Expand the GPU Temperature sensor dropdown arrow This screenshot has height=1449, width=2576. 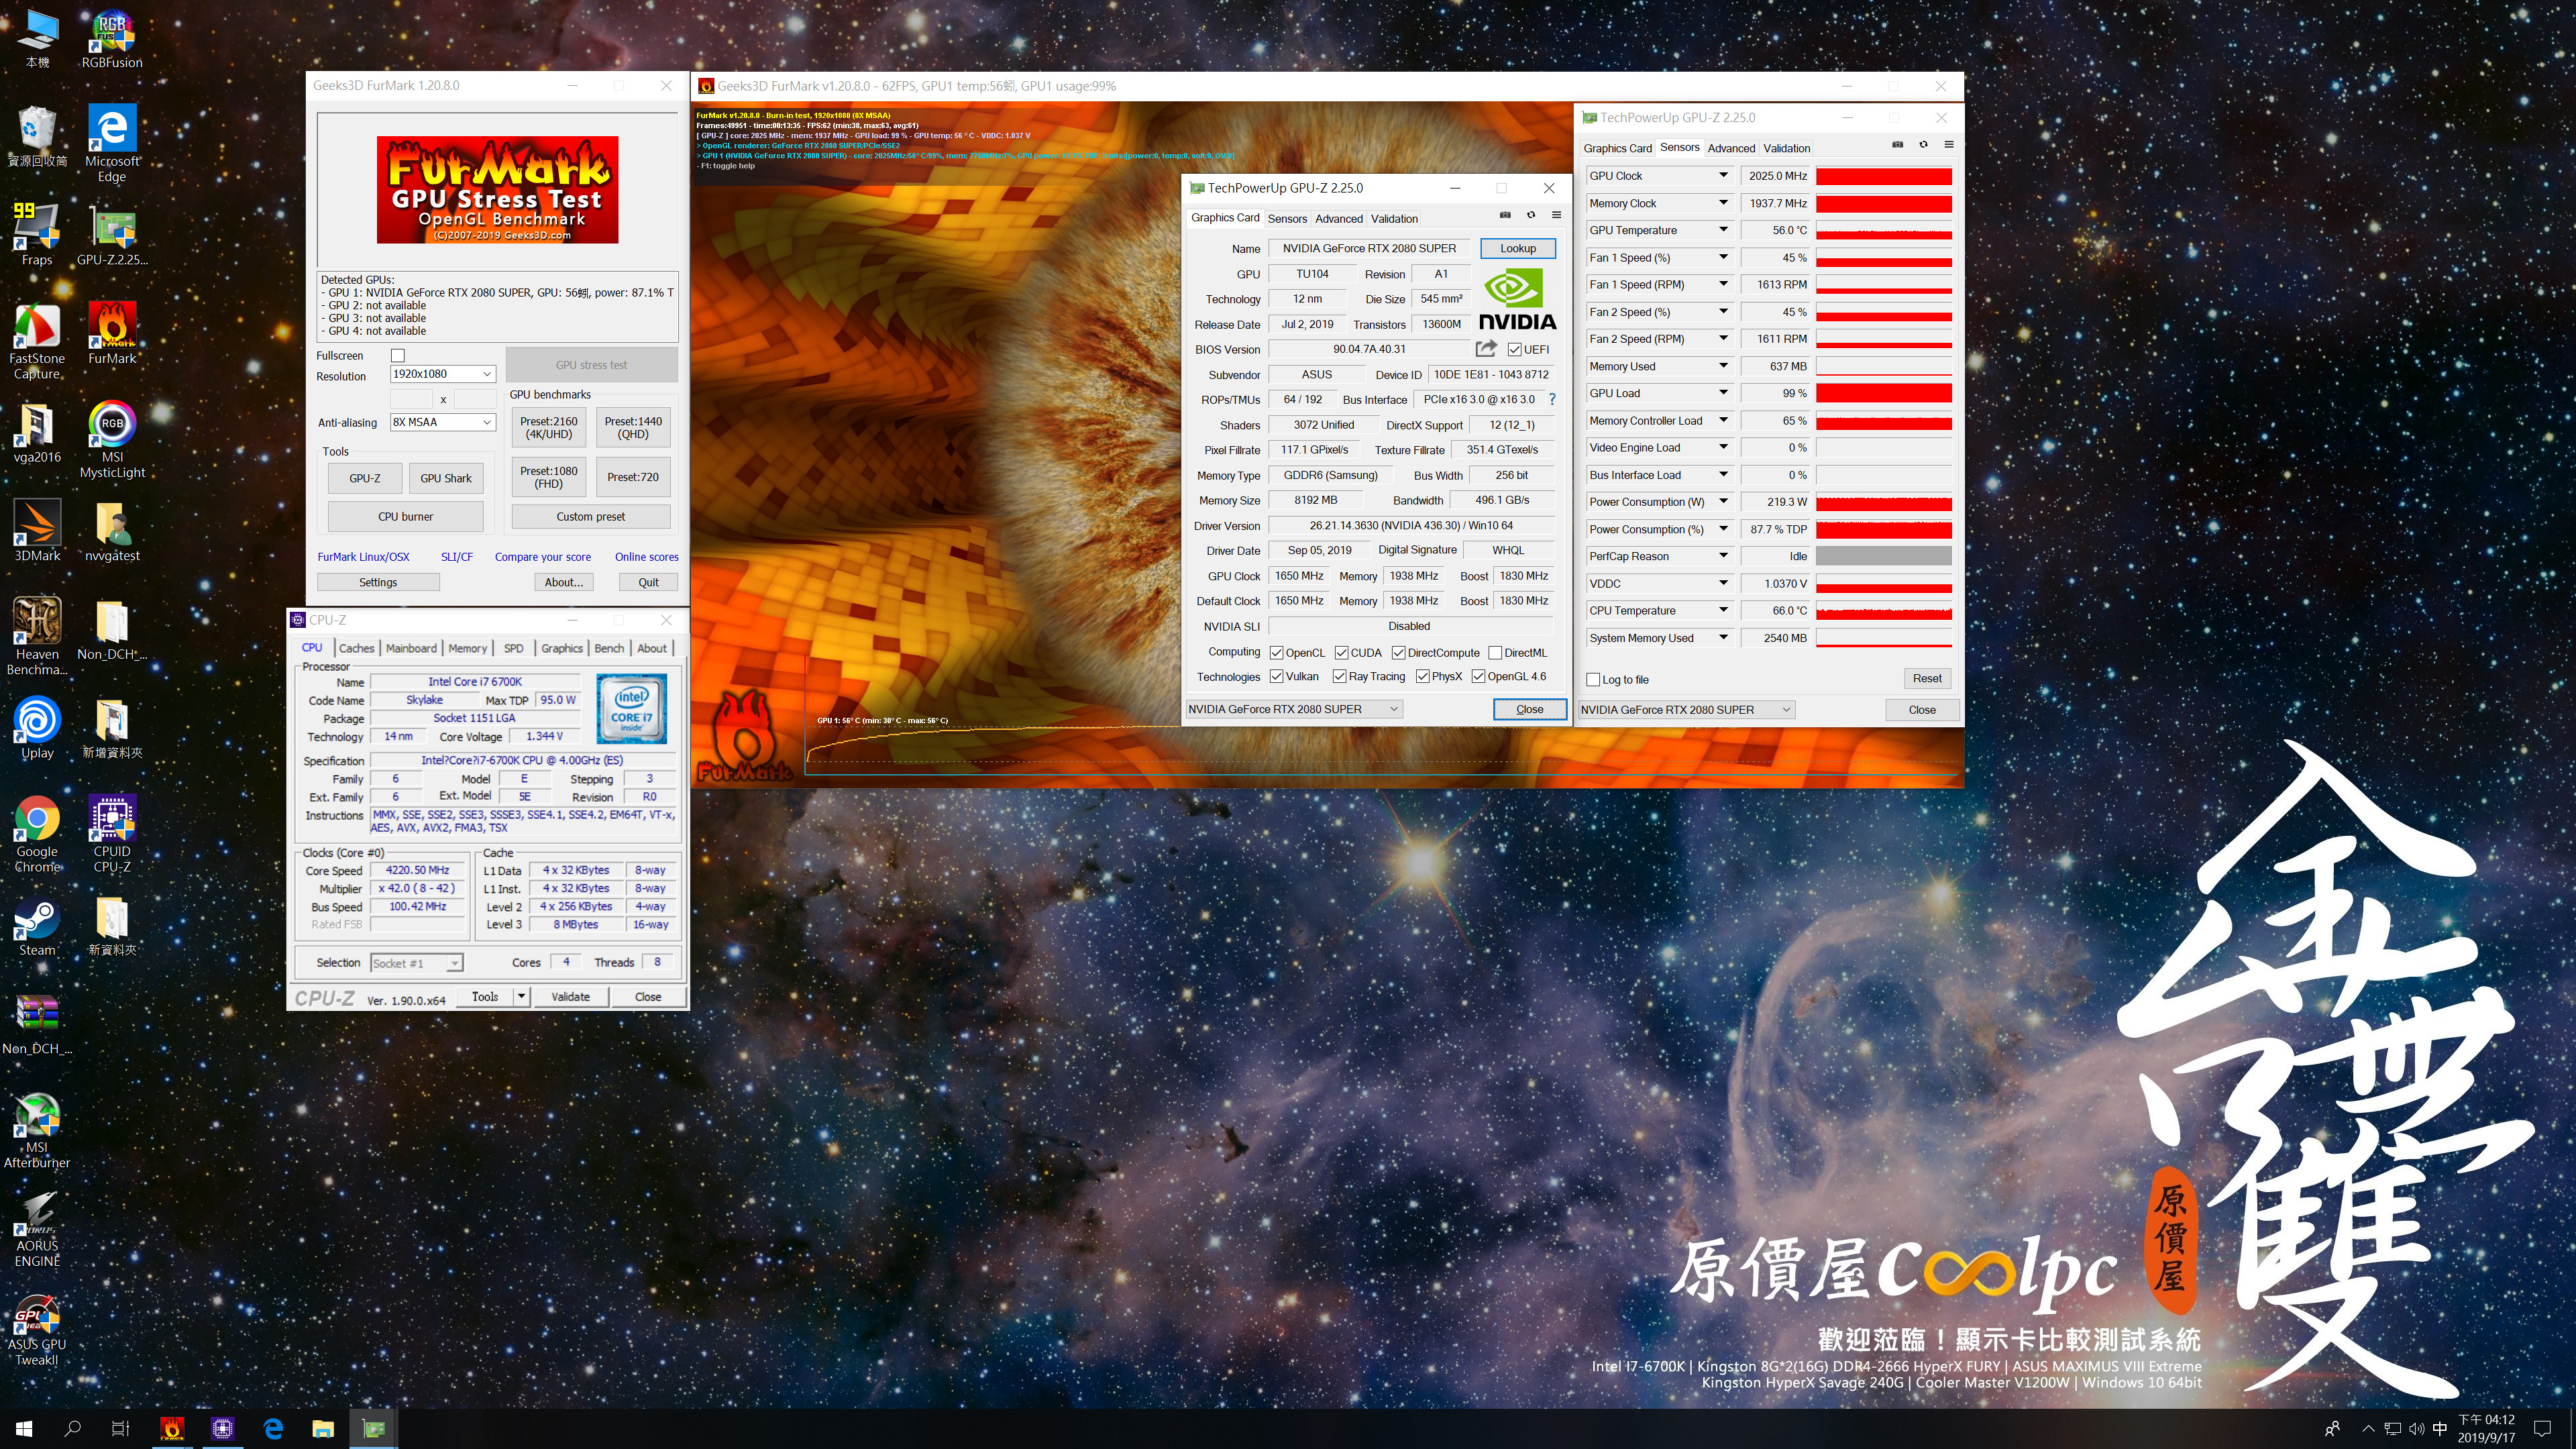coord(1723,230)
